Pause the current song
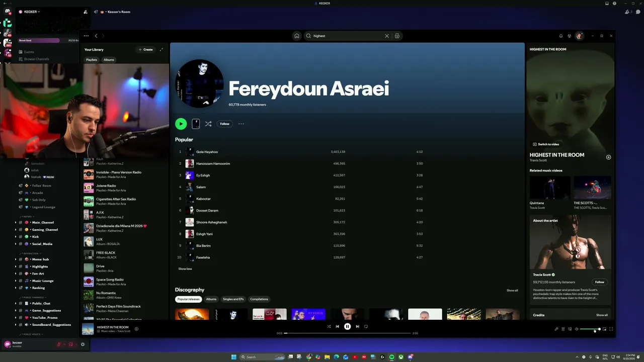Image resolution: width=644 pixels, height=362 pixels. click(x=347, y=326)
